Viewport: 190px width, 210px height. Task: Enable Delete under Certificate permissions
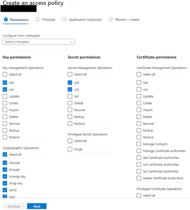point(139,117)
